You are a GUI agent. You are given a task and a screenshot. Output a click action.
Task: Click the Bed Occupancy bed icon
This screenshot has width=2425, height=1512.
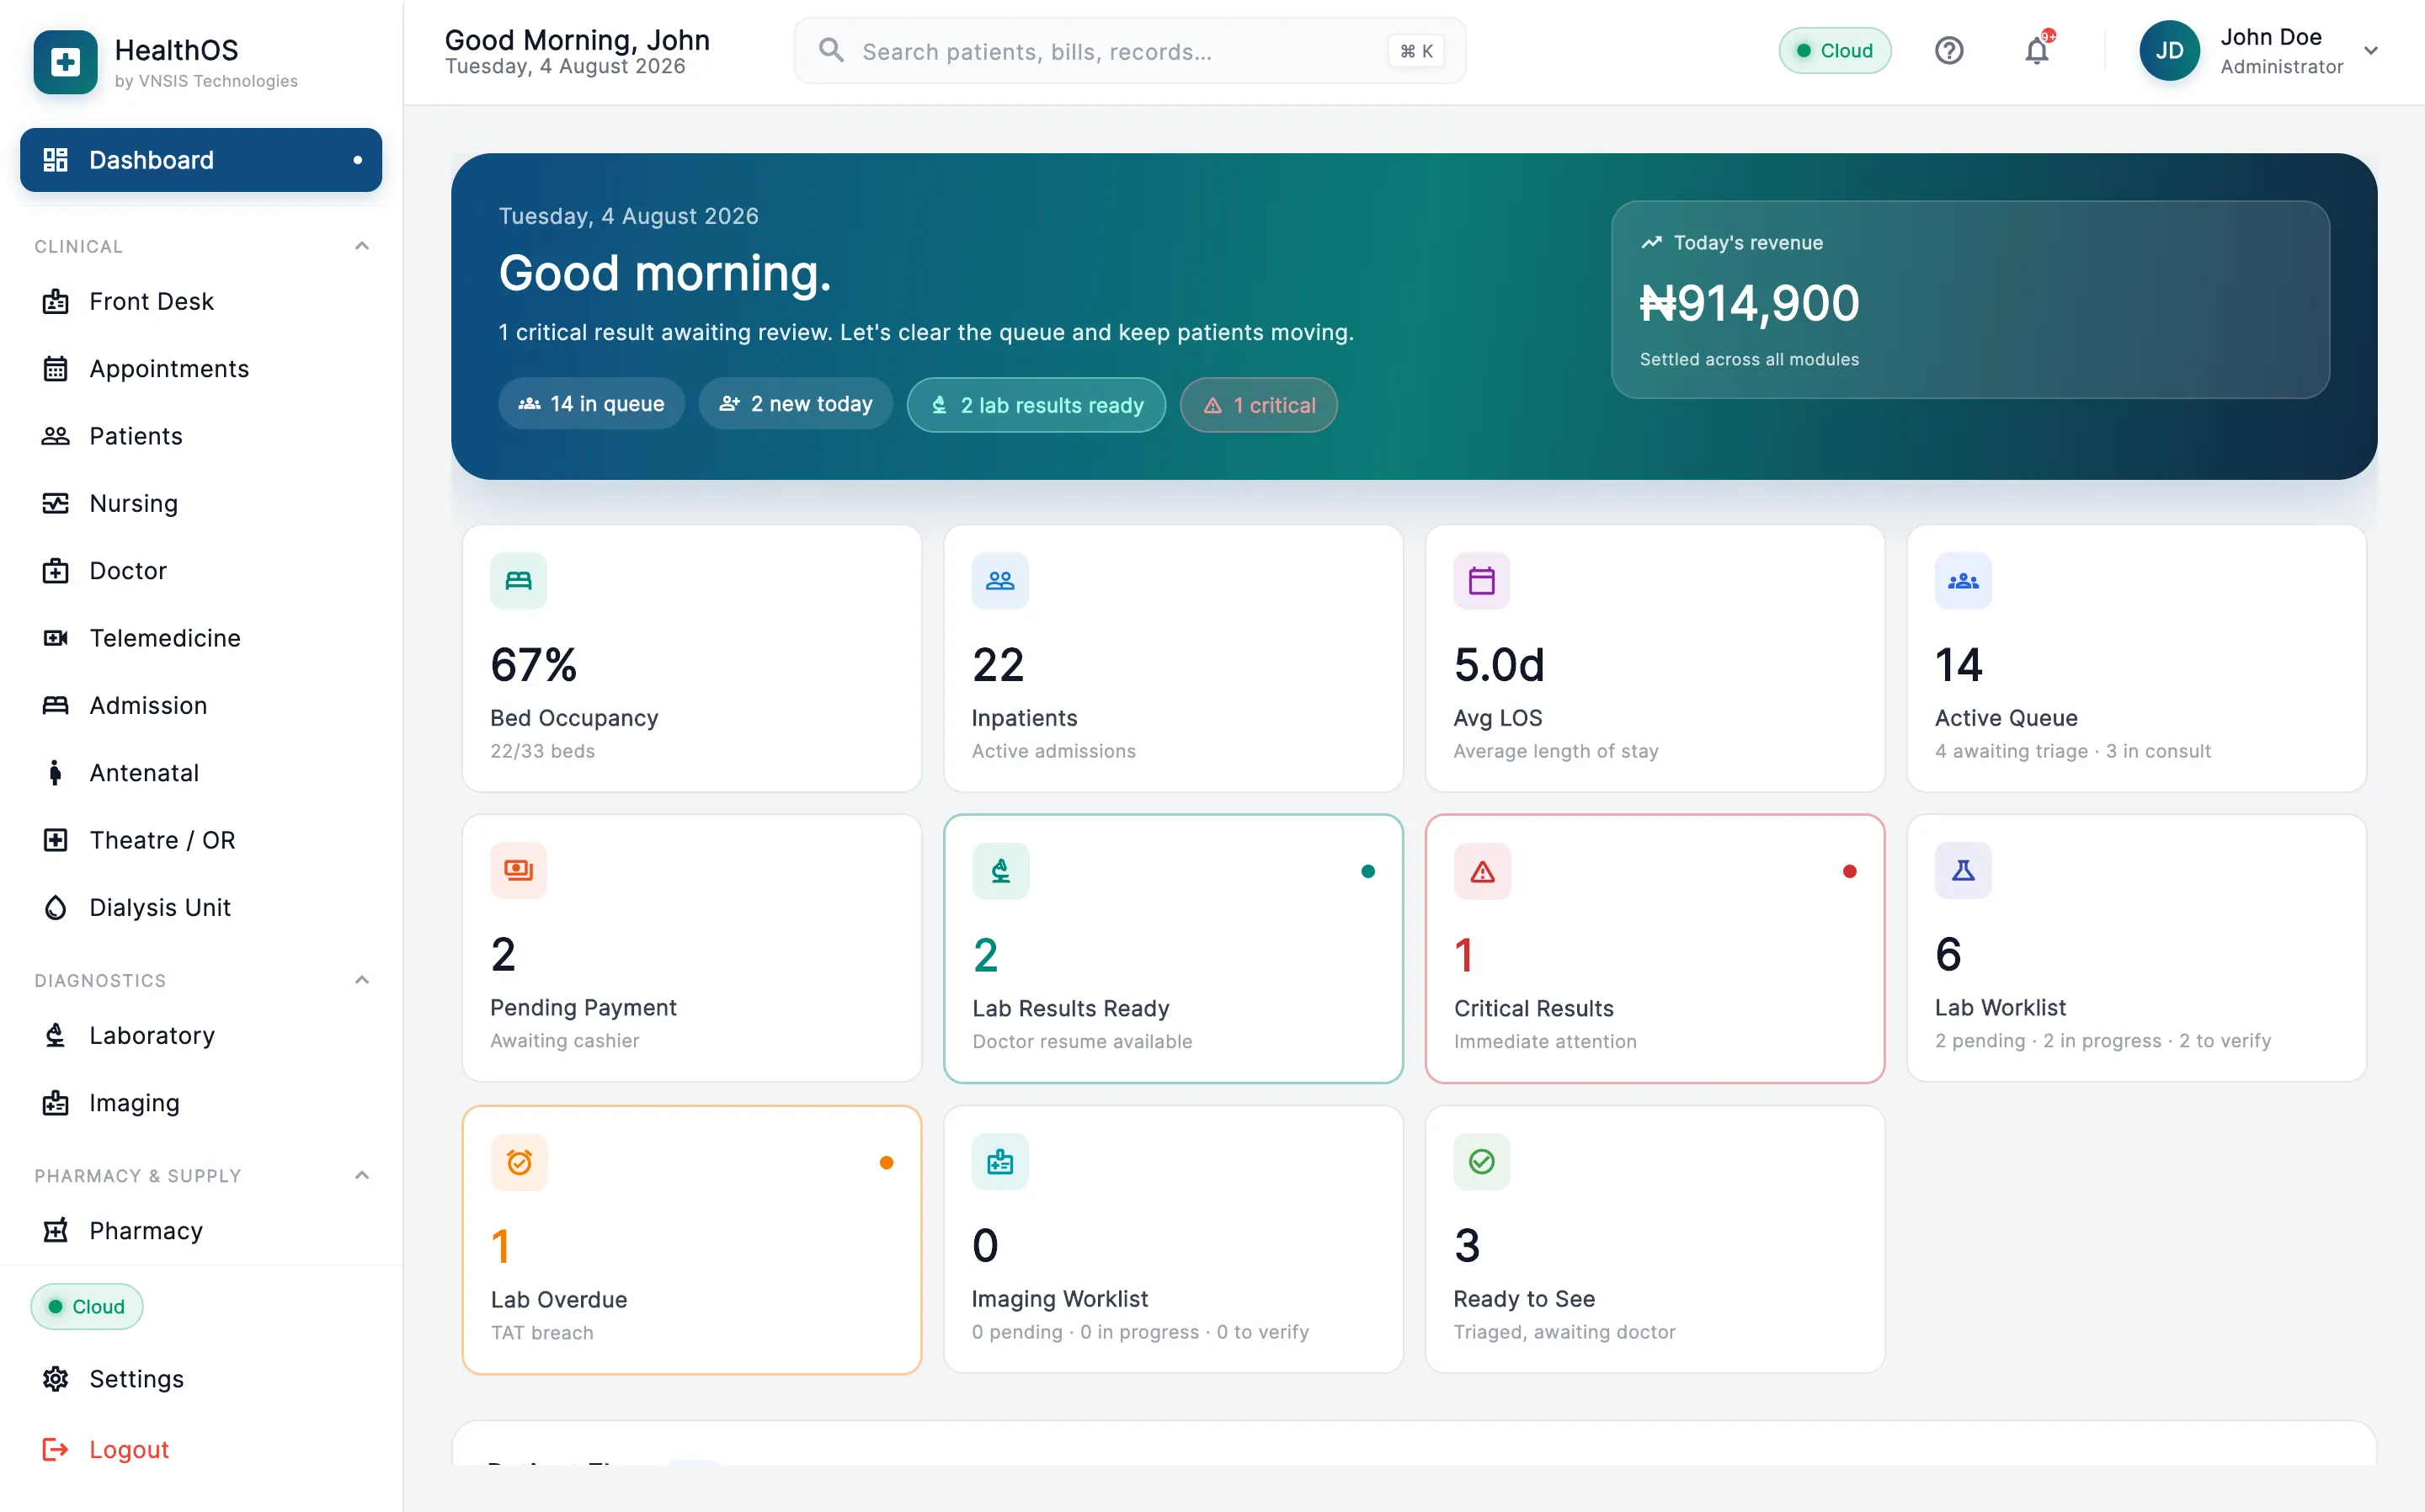click(518, 580)
